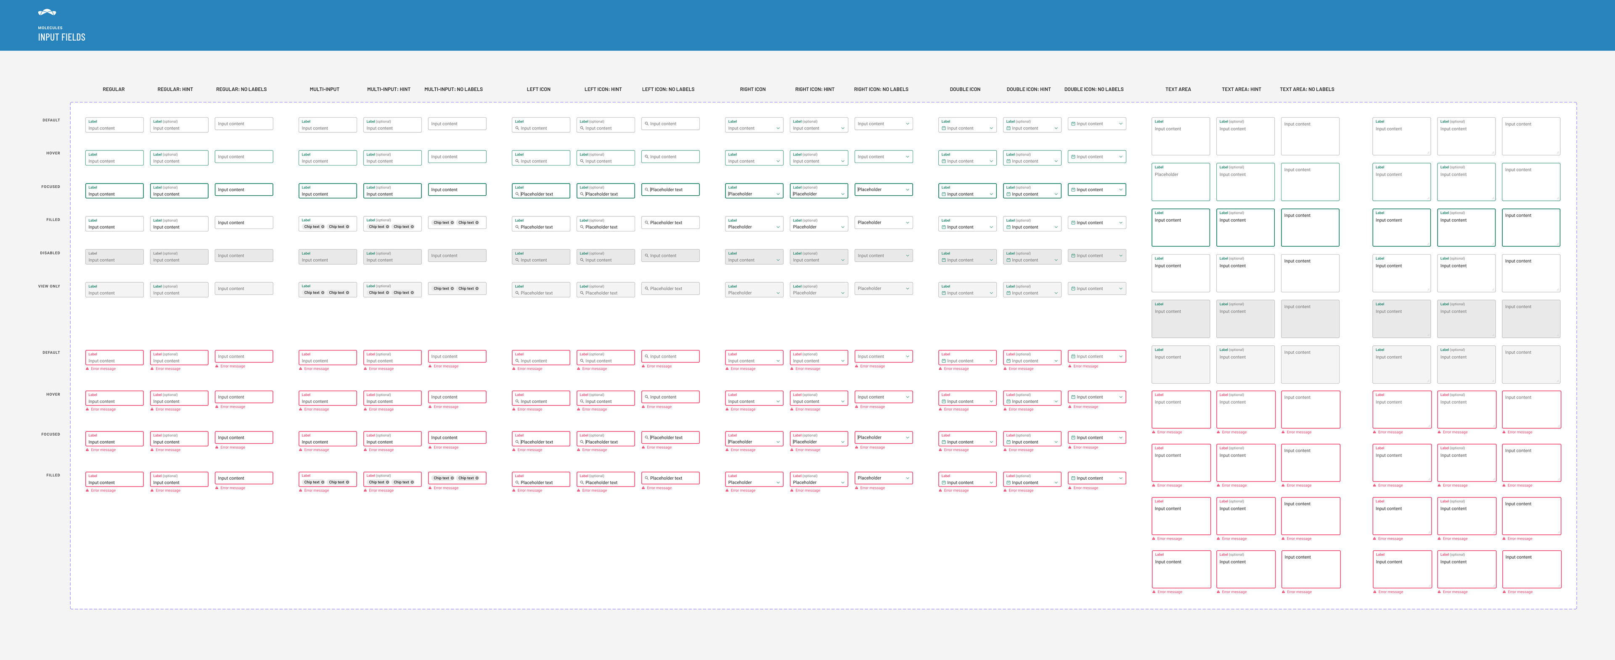Click calendar icon in focused Double Icon: No Labels field
Viewport: 1615px width, 660px height.
pos(1073,190)
